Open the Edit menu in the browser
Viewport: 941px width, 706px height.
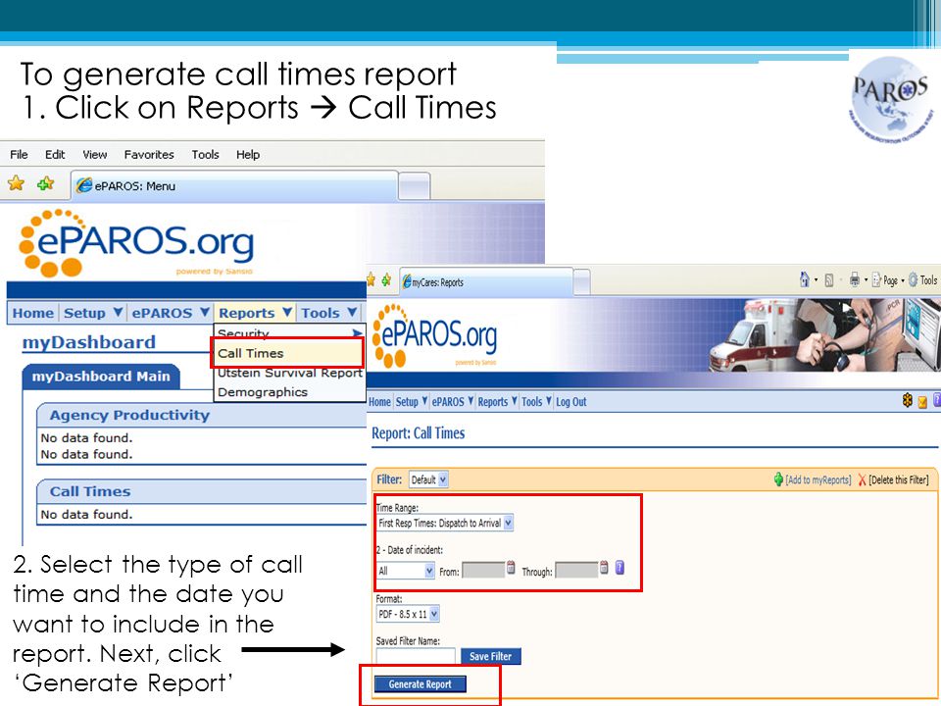(55, 155)
